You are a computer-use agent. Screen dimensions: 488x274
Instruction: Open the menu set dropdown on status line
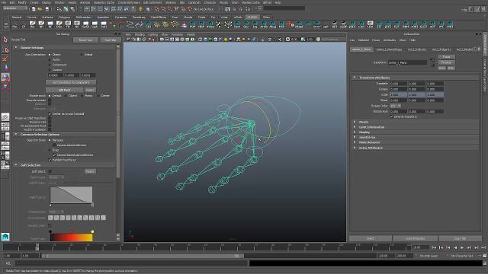pos(15,8)
